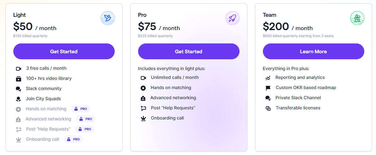Image resolution: width=376 pixels, height=155 pixels.
Task: Click the crown icon beside Pro Onboarding call
Action: click(143, 119)
